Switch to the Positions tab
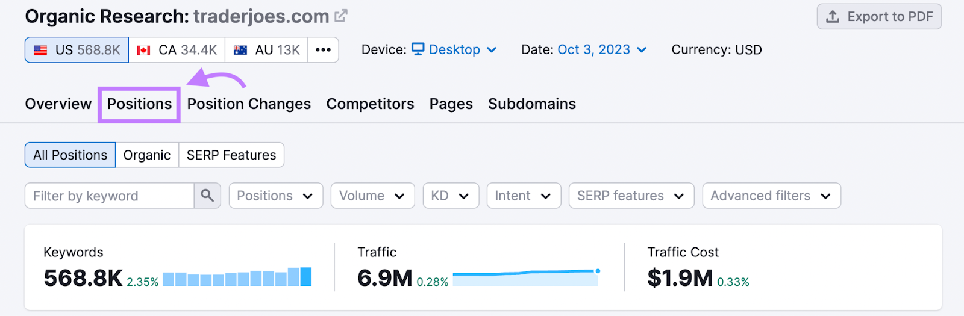 [139, 104]
